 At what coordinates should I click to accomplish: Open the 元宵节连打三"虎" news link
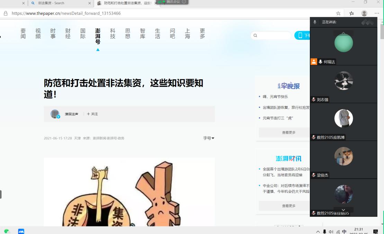click(278, 118)
